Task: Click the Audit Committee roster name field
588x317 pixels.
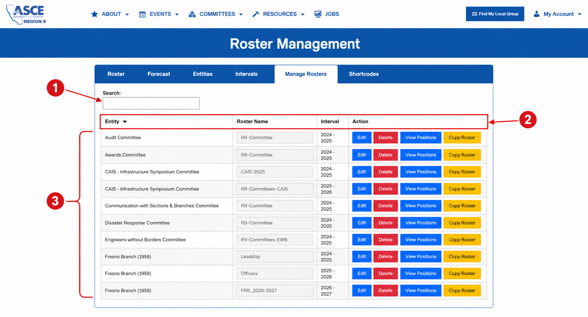Action: [x=275, y=138]
